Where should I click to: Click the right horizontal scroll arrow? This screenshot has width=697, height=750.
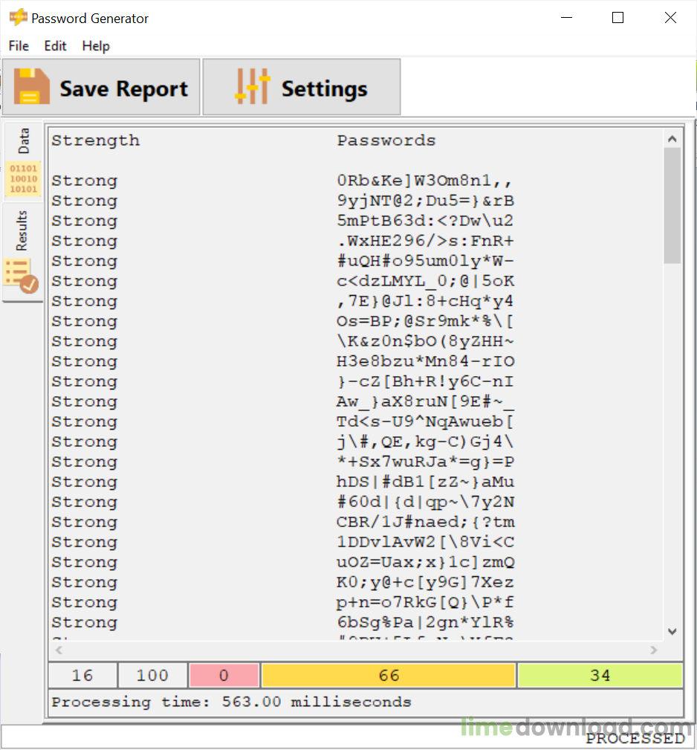point(653,649)
